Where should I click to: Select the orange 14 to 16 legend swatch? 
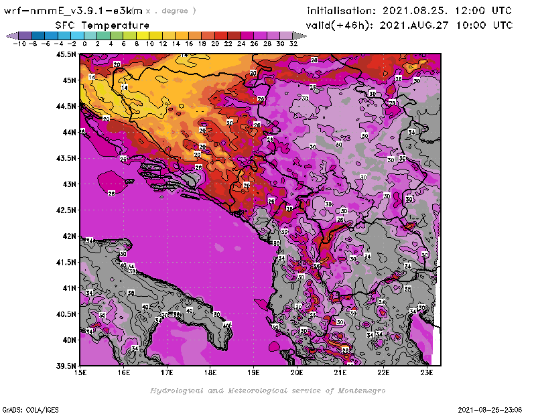click(182, 36)
